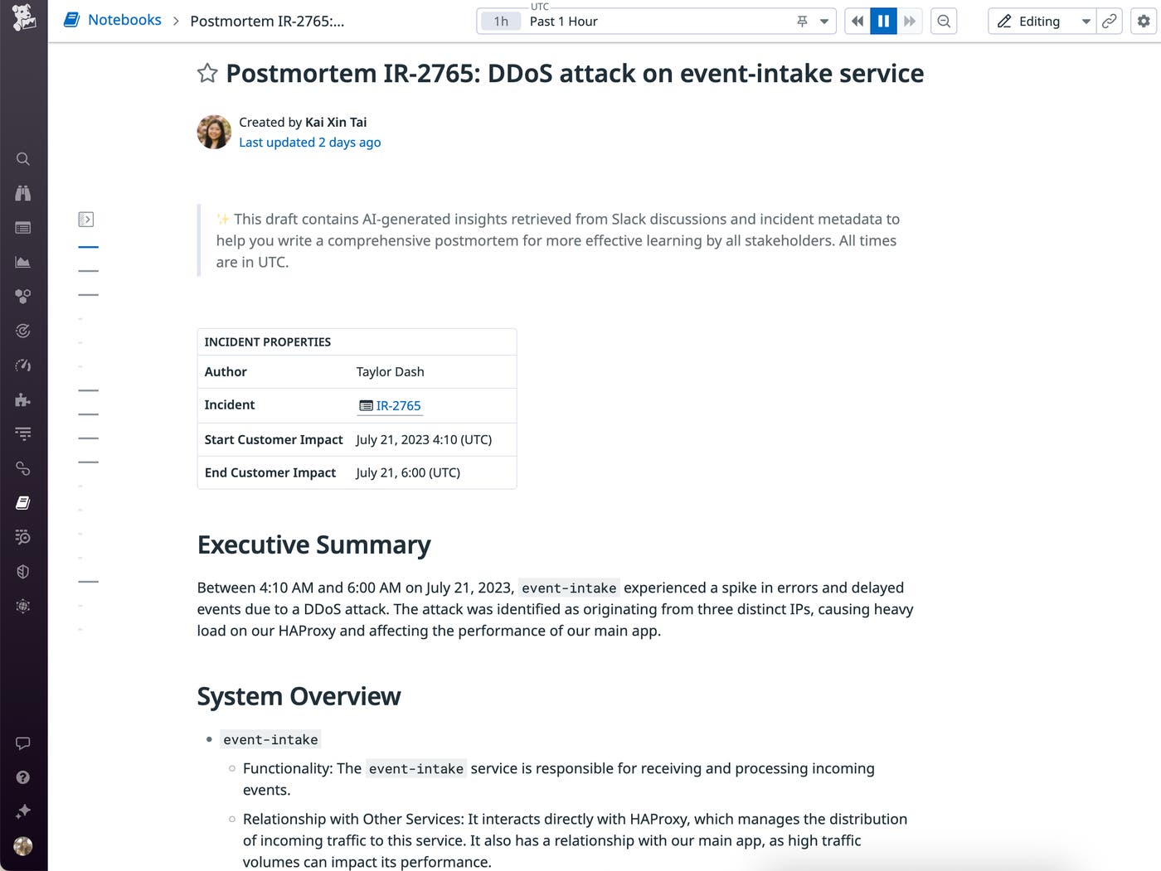Open the notebook settings gear
This screenshot has width=1161, height=871.
tap(1144, 21)
